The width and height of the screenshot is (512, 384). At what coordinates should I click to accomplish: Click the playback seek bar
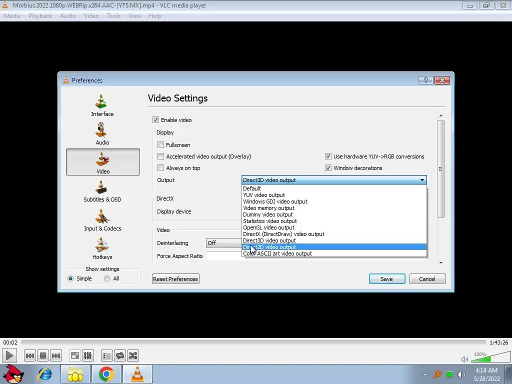tap(253, 342)
